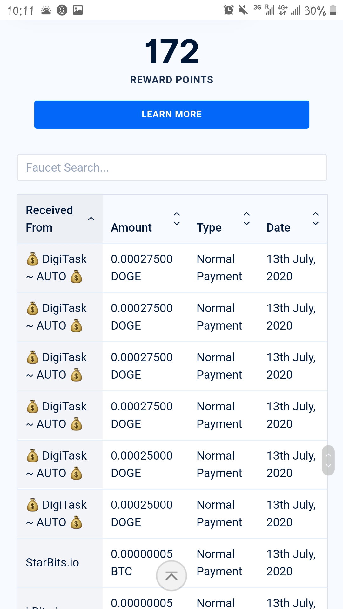Screen dimensions: 343x609
Task: Tap the weather notification icon
Action: pyautogui.click(x=46, y=10)
